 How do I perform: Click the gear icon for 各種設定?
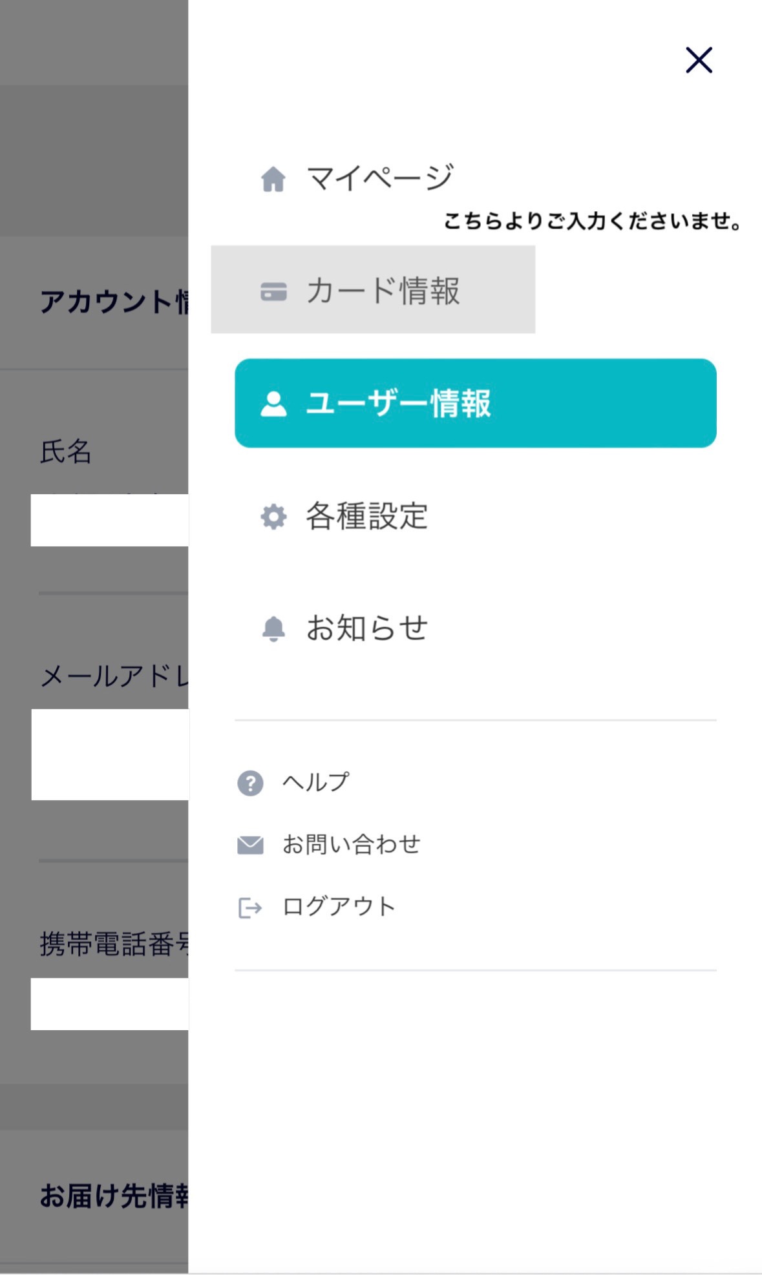pos(273,517)
